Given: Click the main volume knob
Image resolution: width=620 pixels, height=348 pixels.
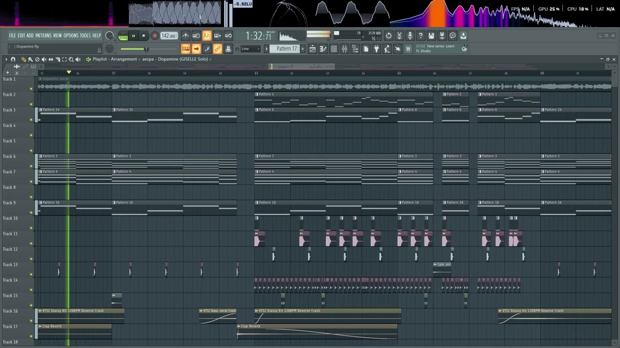Looking at the screenshot, I should tap(109, 36).
